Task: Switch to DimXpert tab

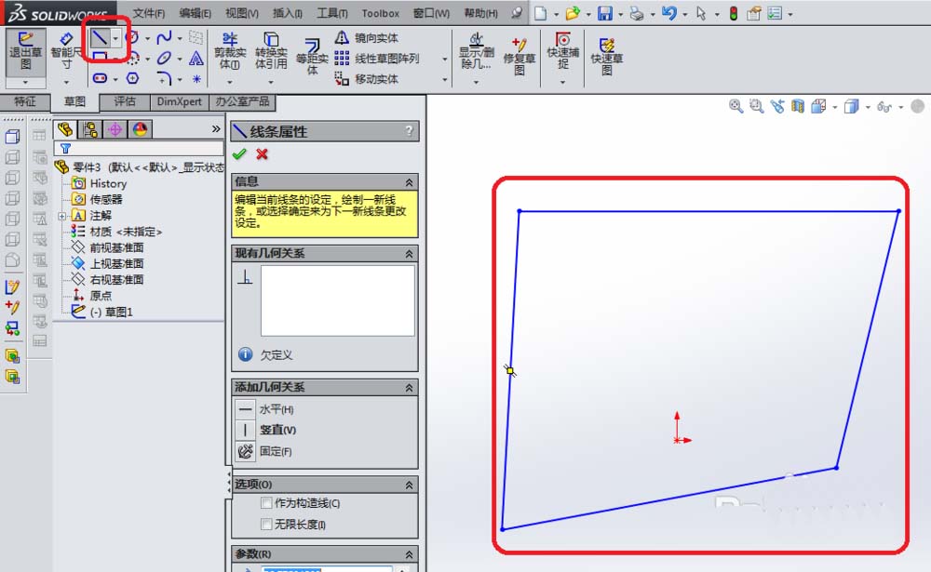Action: (x=180, y=101)
